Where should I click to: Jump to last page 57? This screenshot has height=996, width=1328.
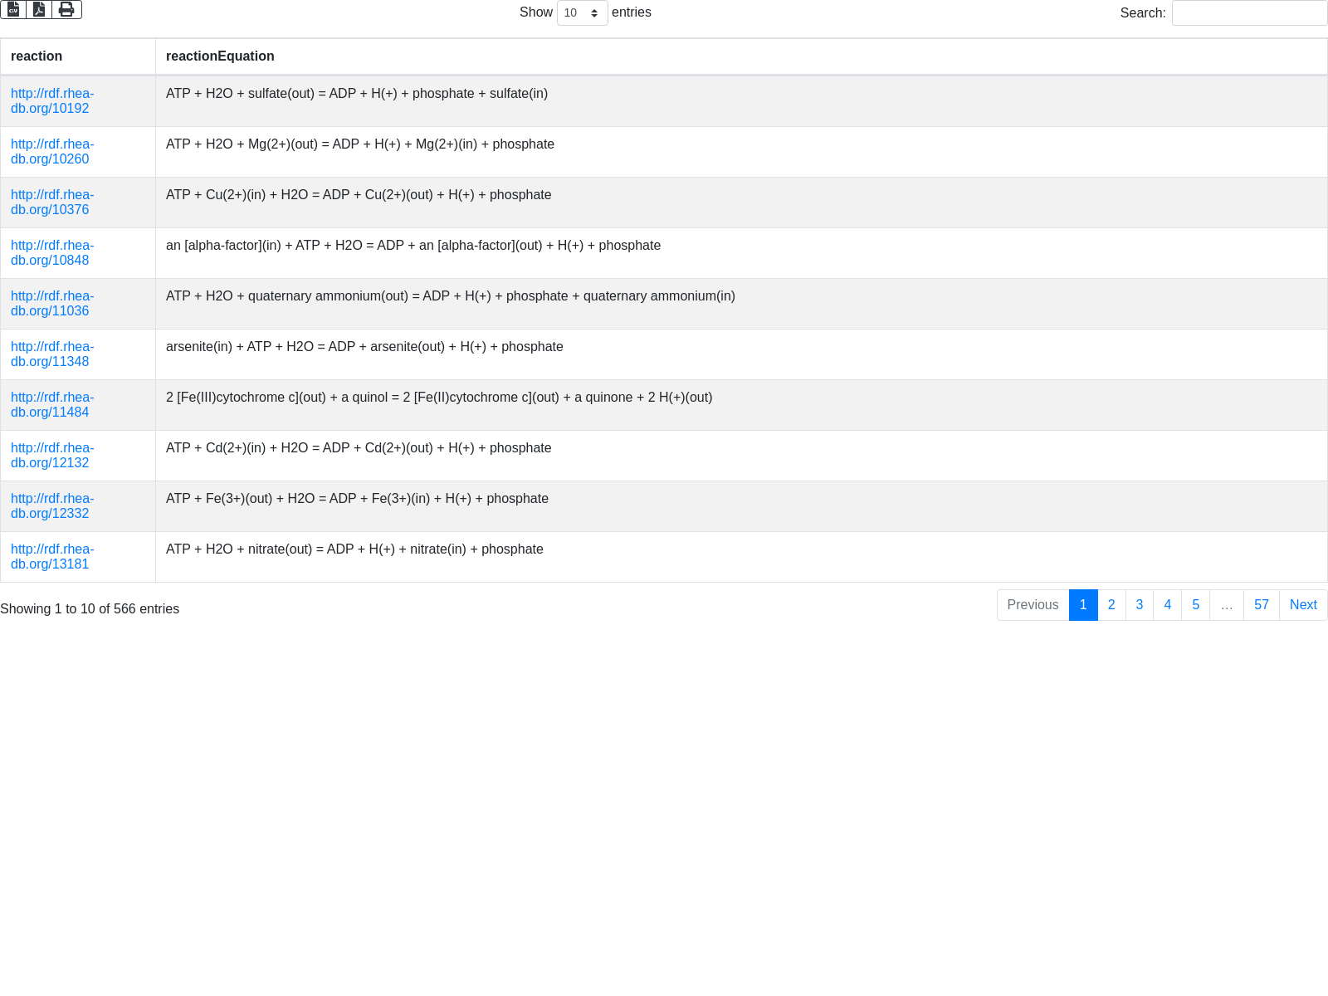point(1262,605)
